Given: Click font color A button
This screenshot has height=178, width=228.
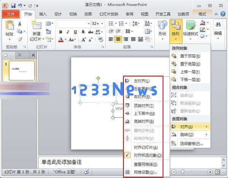Looking at the screenshot, I should [61, 40].
